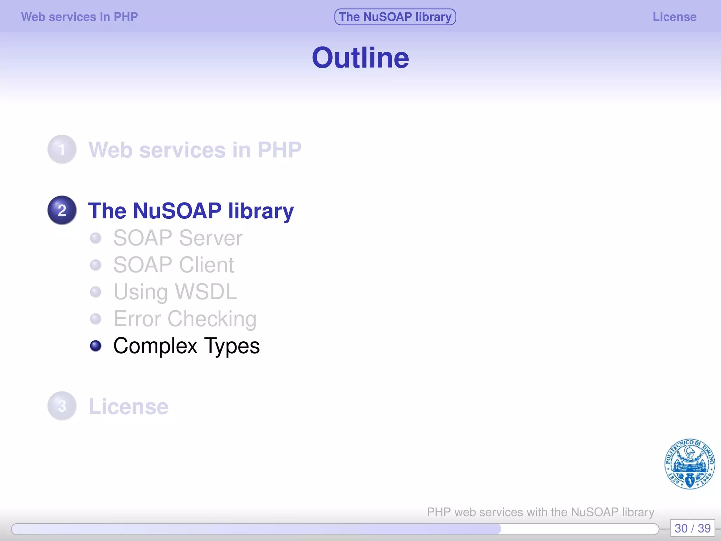
Task: Go to the Complex Types subsection
Action: click(x=187, y=346)
